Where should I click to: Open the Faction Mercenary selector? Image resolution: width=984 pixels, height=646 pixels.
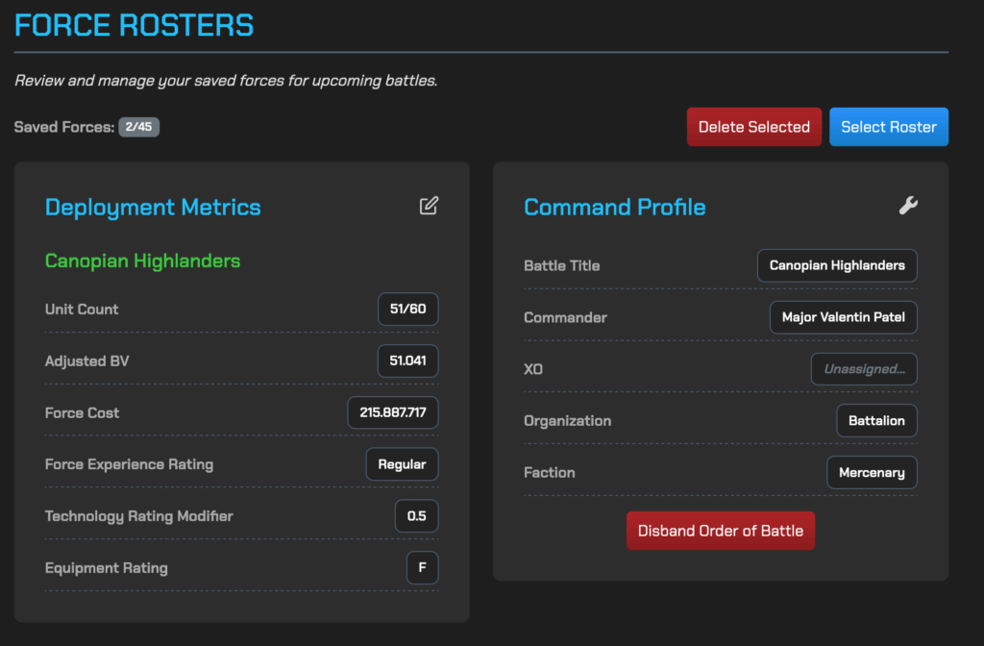click(872, 473)
